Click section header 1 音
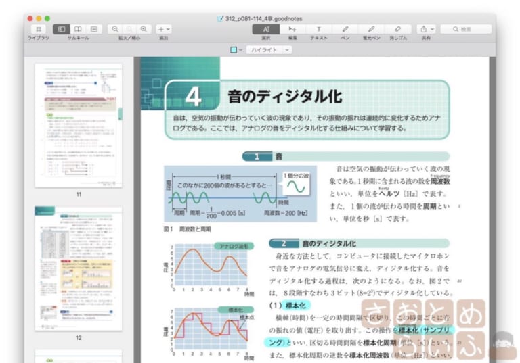 (x=346, y=156)
